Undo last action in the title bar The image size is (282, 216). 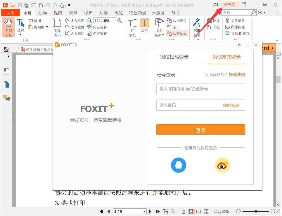[x=48, y=5]
